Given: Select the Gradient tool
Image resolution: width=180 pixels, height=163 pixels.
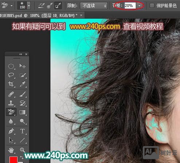Looking at the screenshot, I should coord(23,112).
